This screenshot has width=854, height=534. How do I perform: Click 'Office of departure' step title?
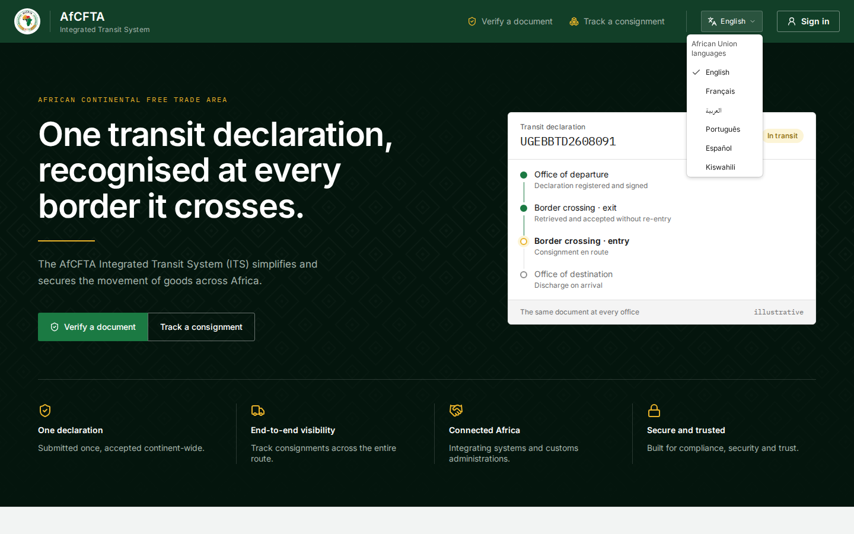pyautogui.click(x=571, y=174)
